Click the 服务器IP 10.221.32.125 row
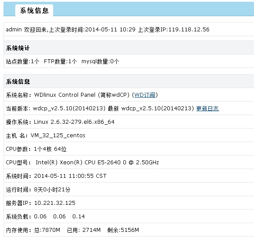This screenshot has height=241, width=254. click(x=129, y=203)
